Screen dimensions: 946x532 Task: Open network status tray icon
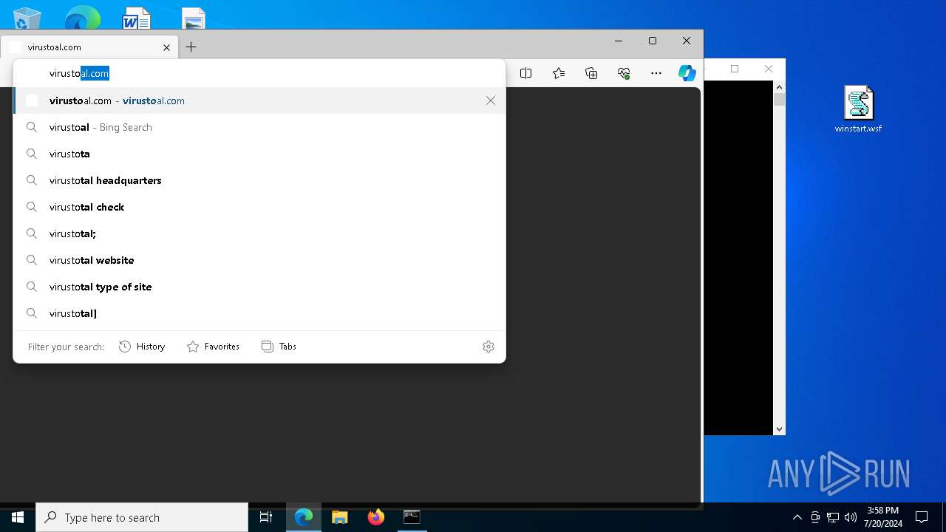(833, 517)
